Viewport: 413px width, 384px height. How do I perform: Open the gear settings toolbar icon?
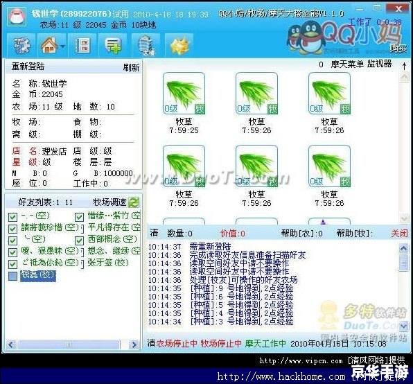pos(21,45)
